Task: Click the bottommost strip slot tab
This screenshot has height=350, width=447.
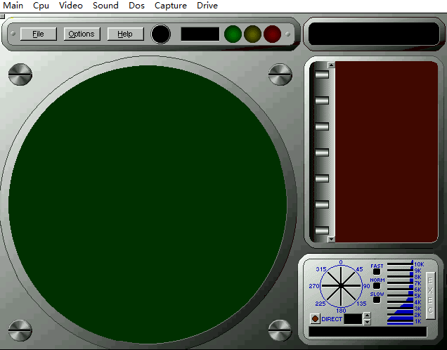Action: point(322,231)
